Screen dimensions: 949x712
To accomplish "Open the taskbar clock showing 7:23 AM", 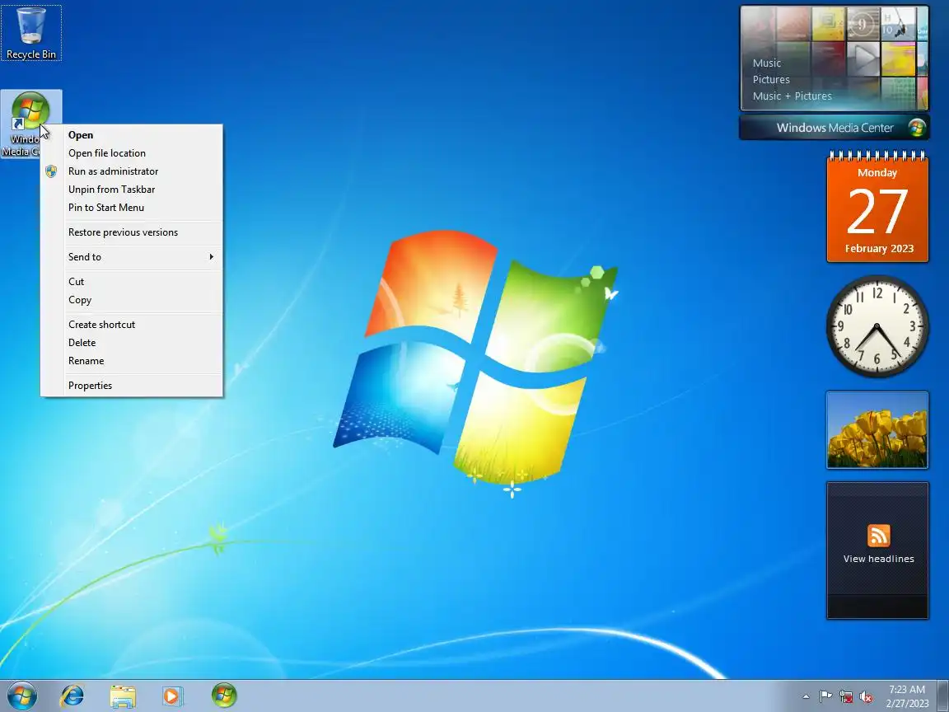I will coord(907,696).
